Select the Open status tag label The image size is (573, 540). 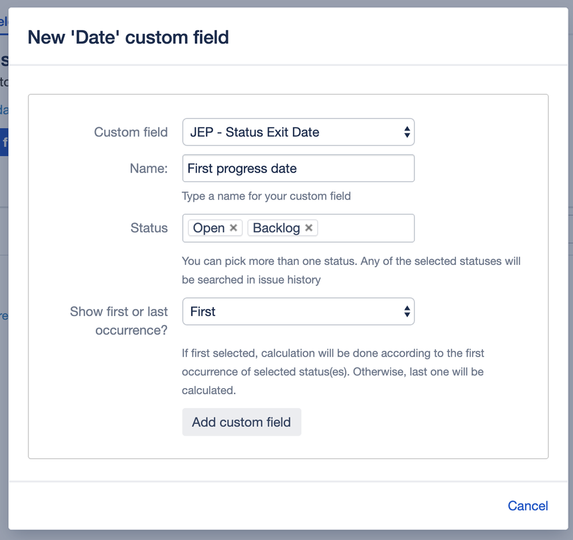(208, 228)
